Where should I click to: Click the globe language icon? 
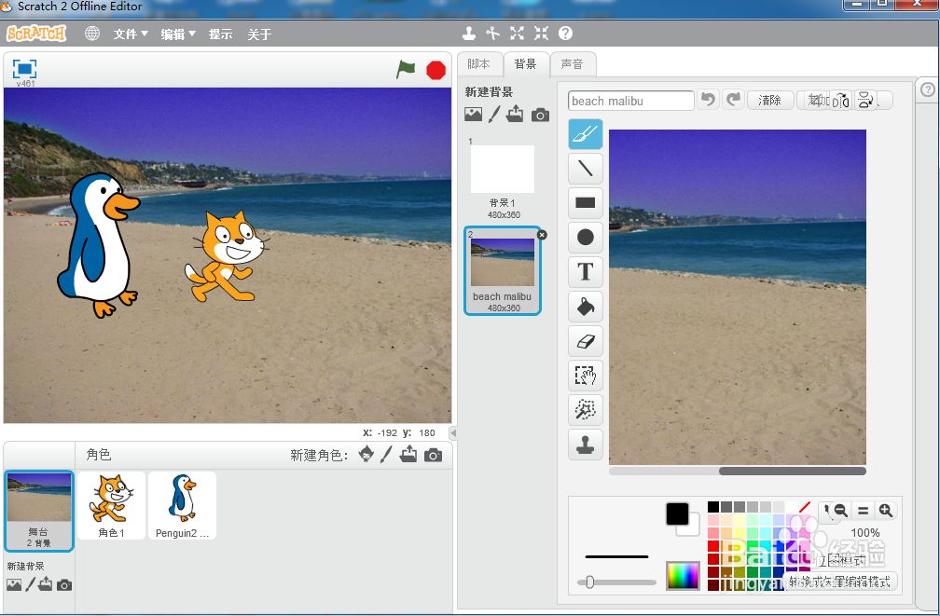[x=91, y=34]
